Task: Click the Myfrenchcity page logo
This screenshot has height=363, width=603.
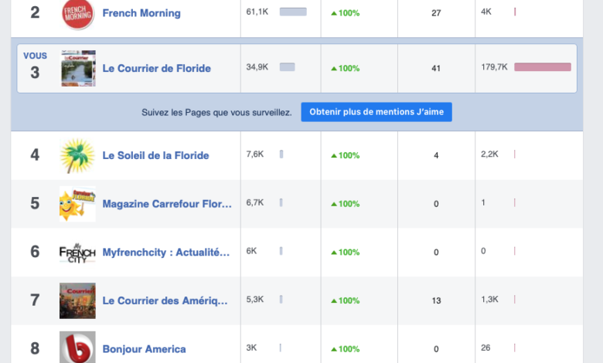Action: [77, 252]
